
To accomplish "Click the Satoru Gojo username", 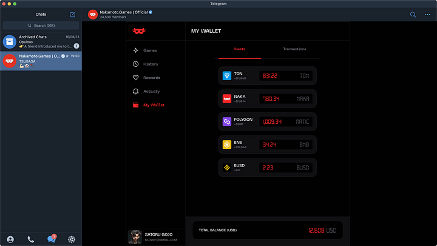I will [x=158, y=234].
